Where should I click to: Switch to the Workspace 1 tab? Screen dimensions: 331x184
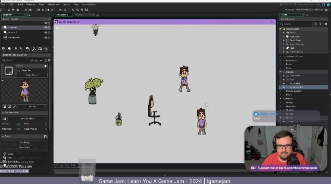[62, 15]
